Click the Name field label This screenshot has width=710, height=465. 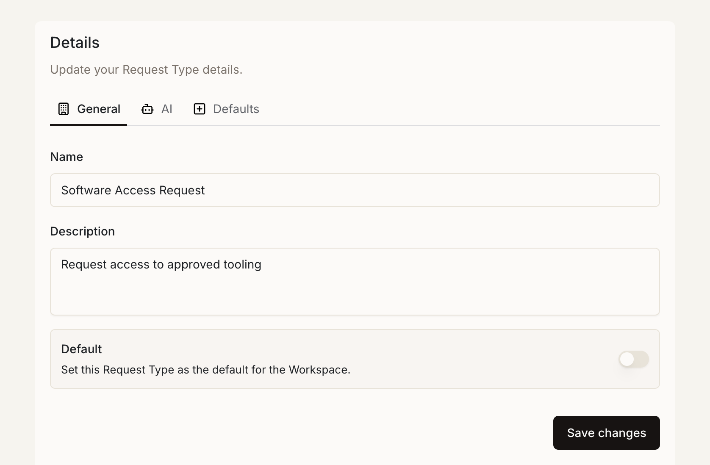coord(67,157)
